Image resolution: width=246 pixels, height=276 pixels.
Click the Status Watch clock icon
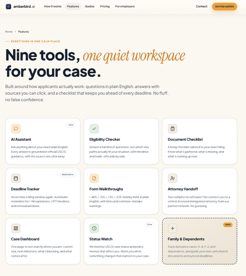(94, 228)
